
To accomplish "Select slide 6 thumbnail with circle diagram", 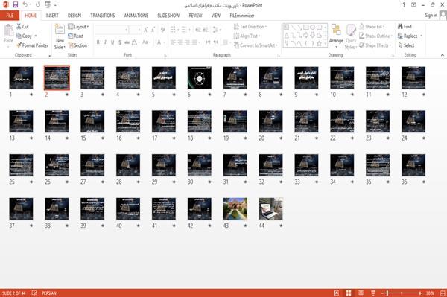I will click(200, 77).
